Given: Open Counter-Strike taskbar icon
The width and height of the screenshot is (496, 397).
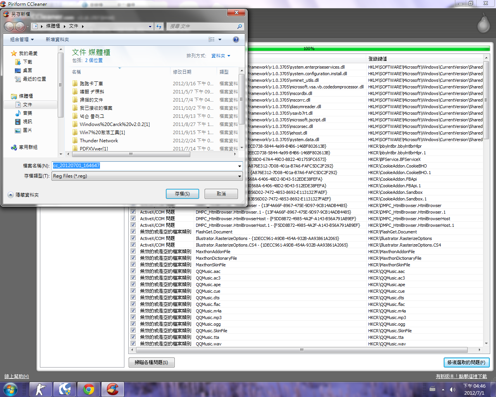Looking at the screenshot, I should click(x=40, y=389).
